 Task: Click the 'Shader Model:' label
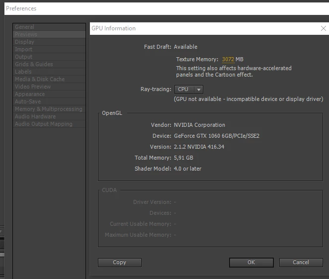pos(153,169)
